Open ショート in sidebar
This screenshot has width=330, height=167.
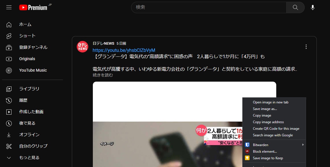pos(27,36)
